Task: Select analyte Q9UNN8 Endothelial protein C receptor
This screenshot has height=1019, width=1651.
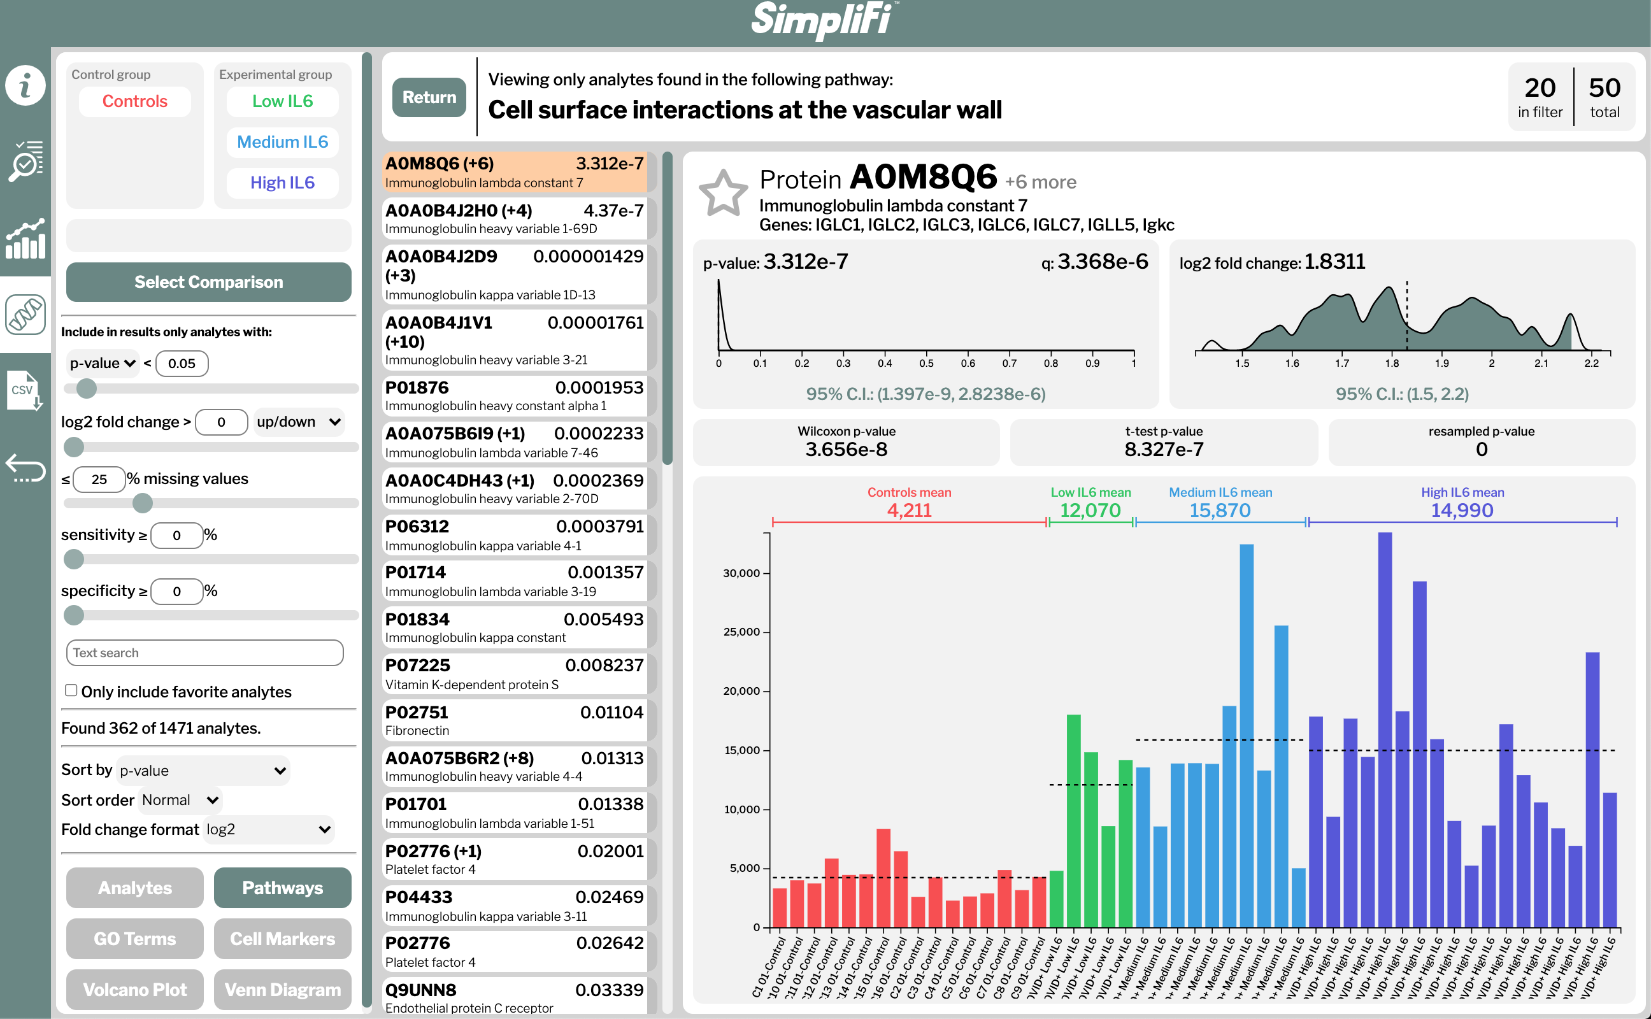Action: (x=515, y=997)
